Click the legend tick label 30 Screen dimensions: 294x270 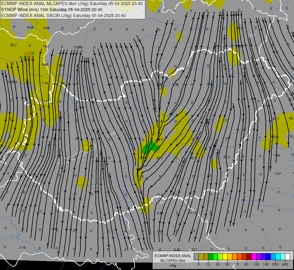(217, 264)
